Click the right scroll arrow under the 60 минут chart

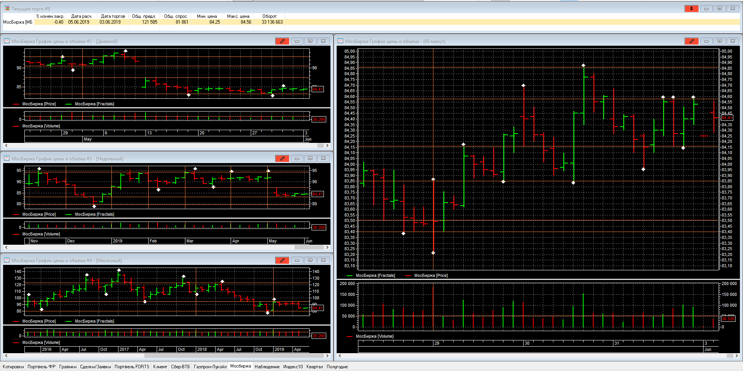[737, 356]
